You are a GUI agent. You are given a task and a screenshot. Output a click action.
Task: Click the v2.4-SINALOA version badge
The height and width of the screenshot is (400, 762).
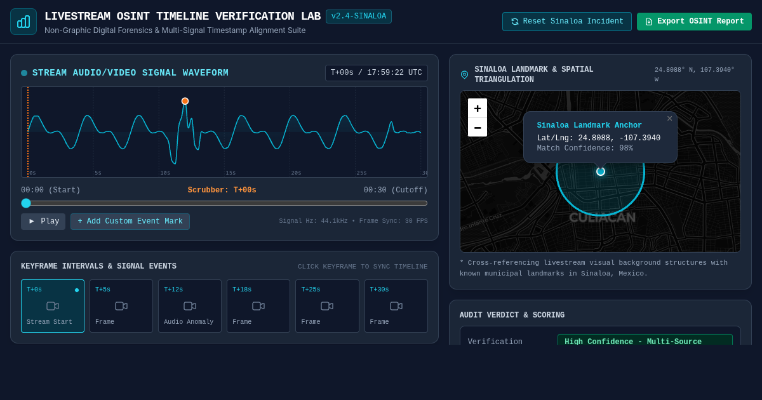click(x=359, y=17)
